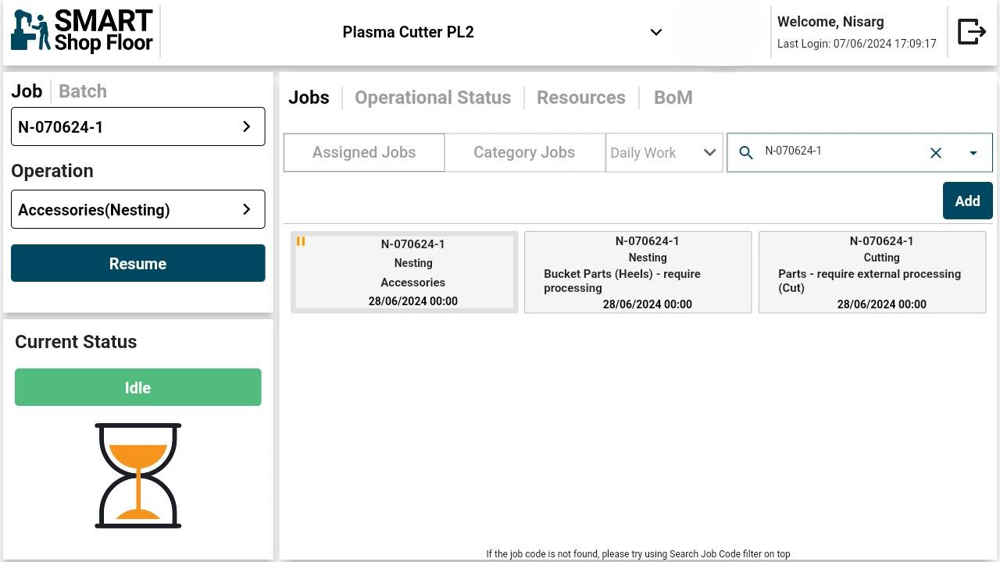Switch to the Batch tab
Screen dimensions: 1000x562
point(83,91)
